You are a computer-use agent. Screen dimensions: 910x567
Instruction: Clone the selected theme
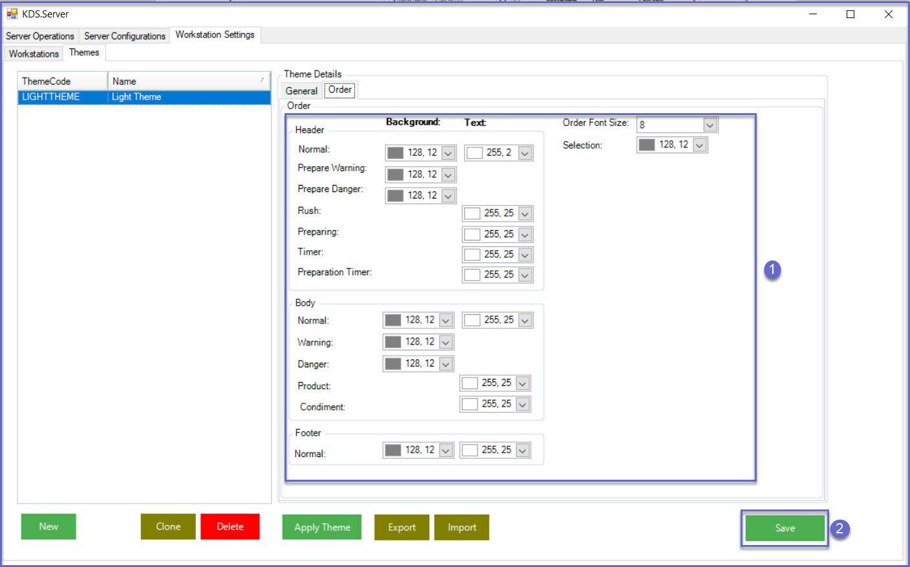click(x=168, y=526)
